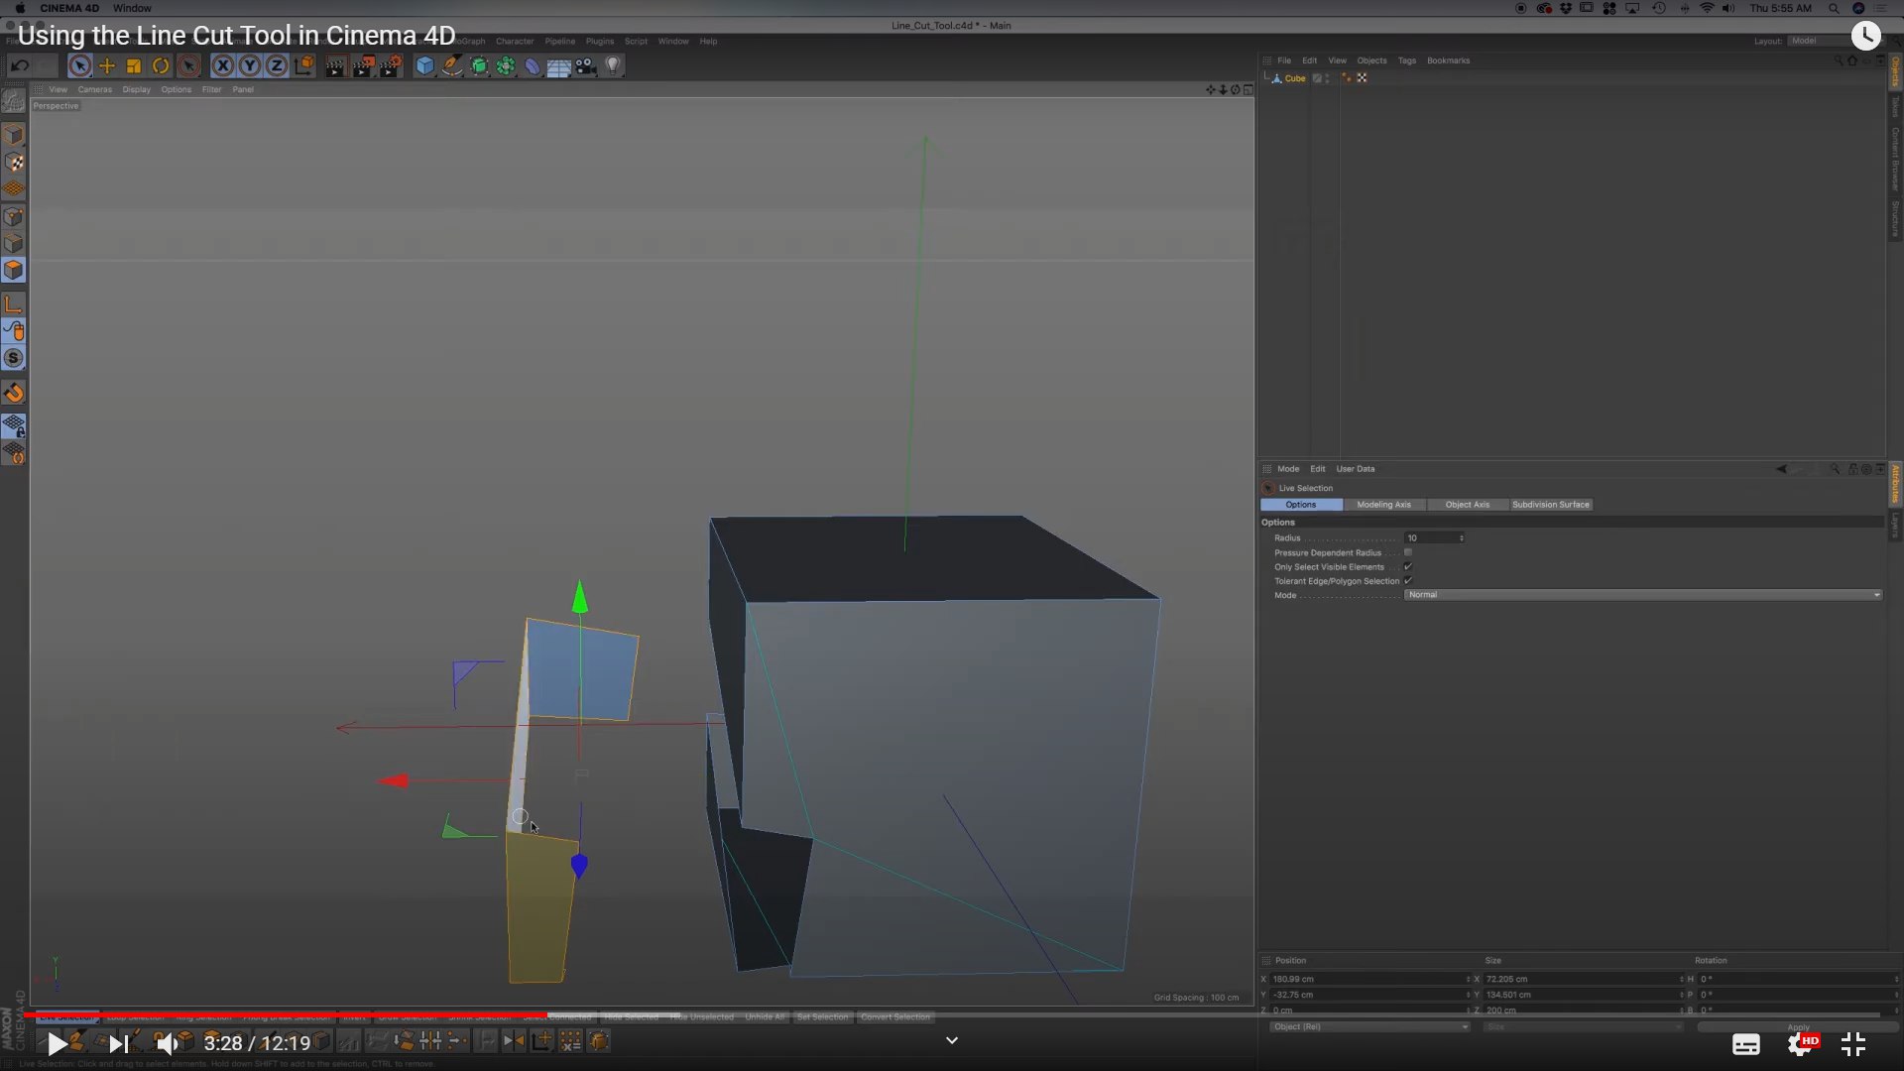Switch to Edges mode
1904x1071 pixels.
[14, 243]
